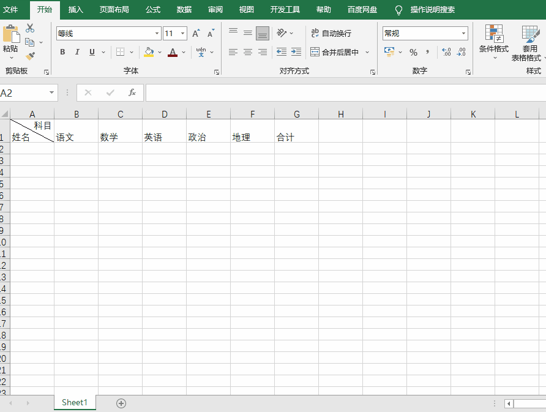Screen dimensions: 546x412
Task: Apply percent style
Action: pos(413,52)
